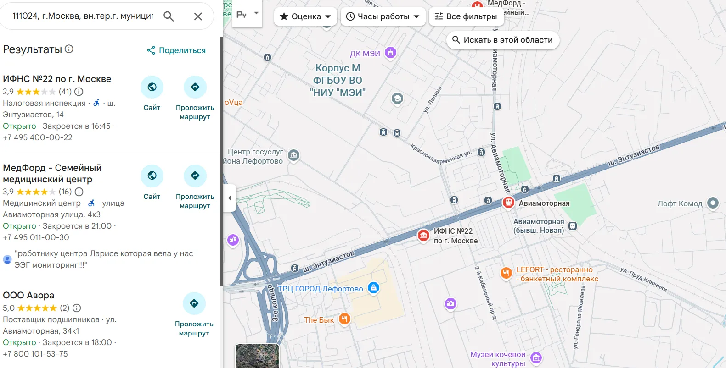Click Искать в этой области button
The image size is (726, 368).
(503, 40)
